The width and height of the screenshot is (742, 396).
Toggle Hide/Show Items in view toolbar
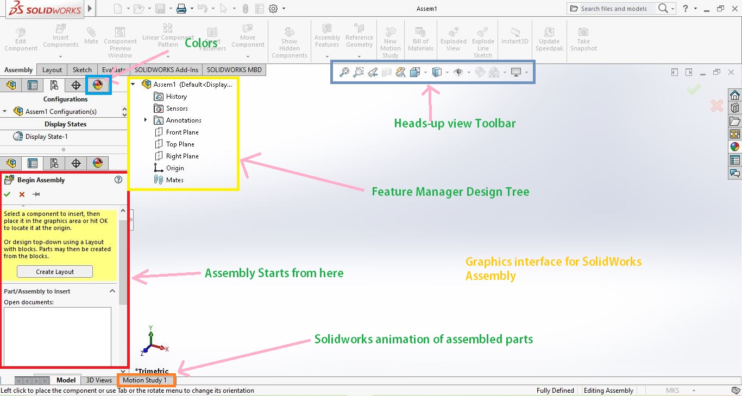coord(460,72)
